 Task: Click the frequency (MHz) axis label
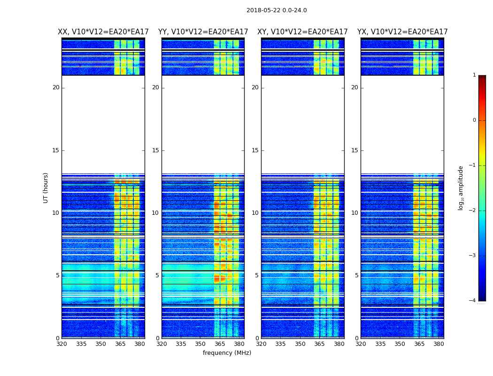tap(227, 352)
